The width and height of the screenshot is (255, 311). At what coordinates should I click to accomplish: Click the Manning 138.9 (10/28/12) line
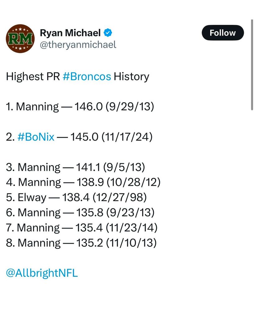[x=83, y=182]
